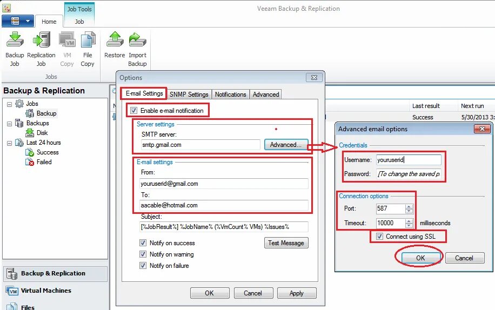Viewport: 495px width, 310px height.
Task: Click the Password field
Action: click(409, 174)
